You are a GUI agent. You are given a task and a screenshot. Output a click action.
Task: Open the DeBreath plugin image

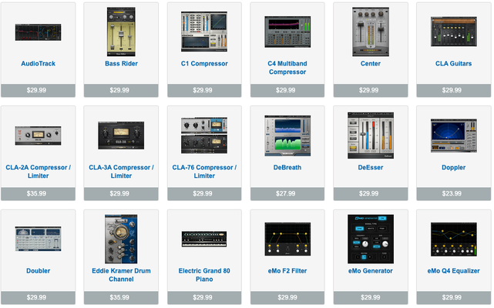(287, 136)
